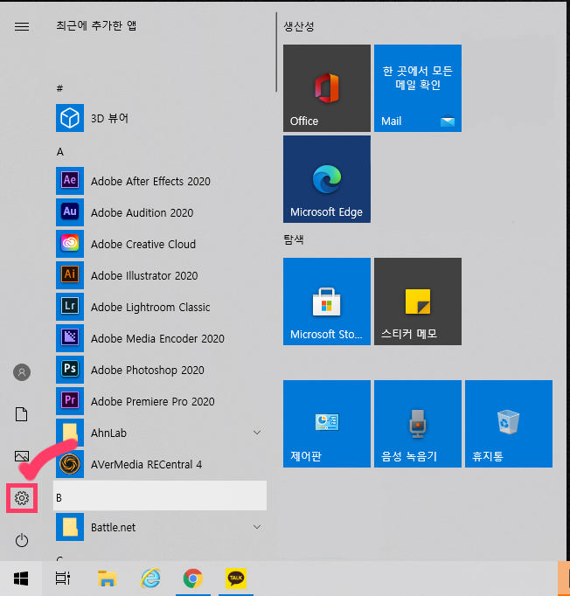Viewport: 570px width, 596px height.
Task: Open Task View in taskbar
Action: pos(63,579)
